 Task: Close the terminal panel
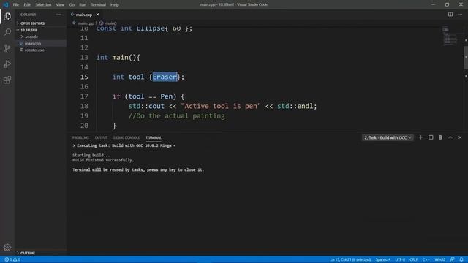point(460,137)
